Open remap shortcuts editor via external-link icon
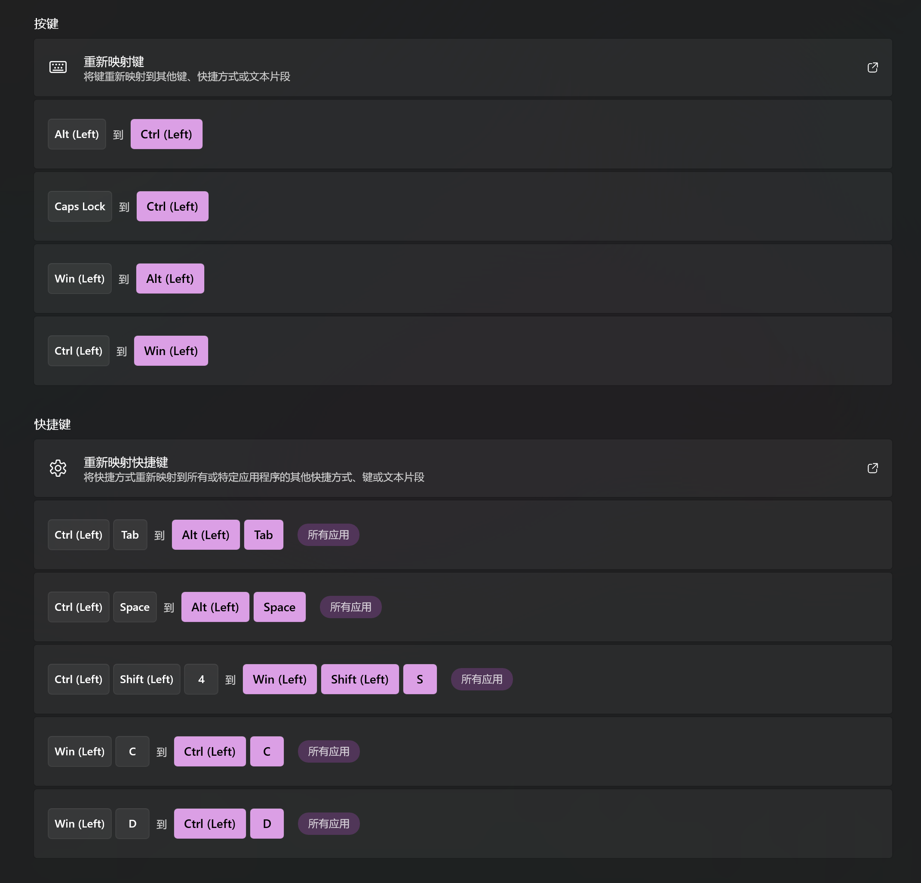Screen dimensions: 921x883 click(872, 468)
